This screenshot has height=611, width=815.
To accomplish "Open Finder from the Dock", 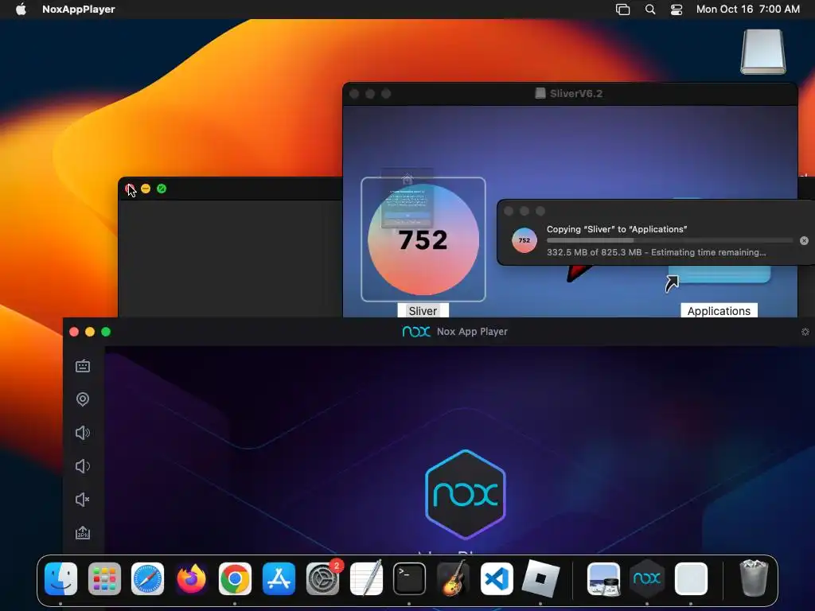I will pyautogui.click(x=60, y=578).
